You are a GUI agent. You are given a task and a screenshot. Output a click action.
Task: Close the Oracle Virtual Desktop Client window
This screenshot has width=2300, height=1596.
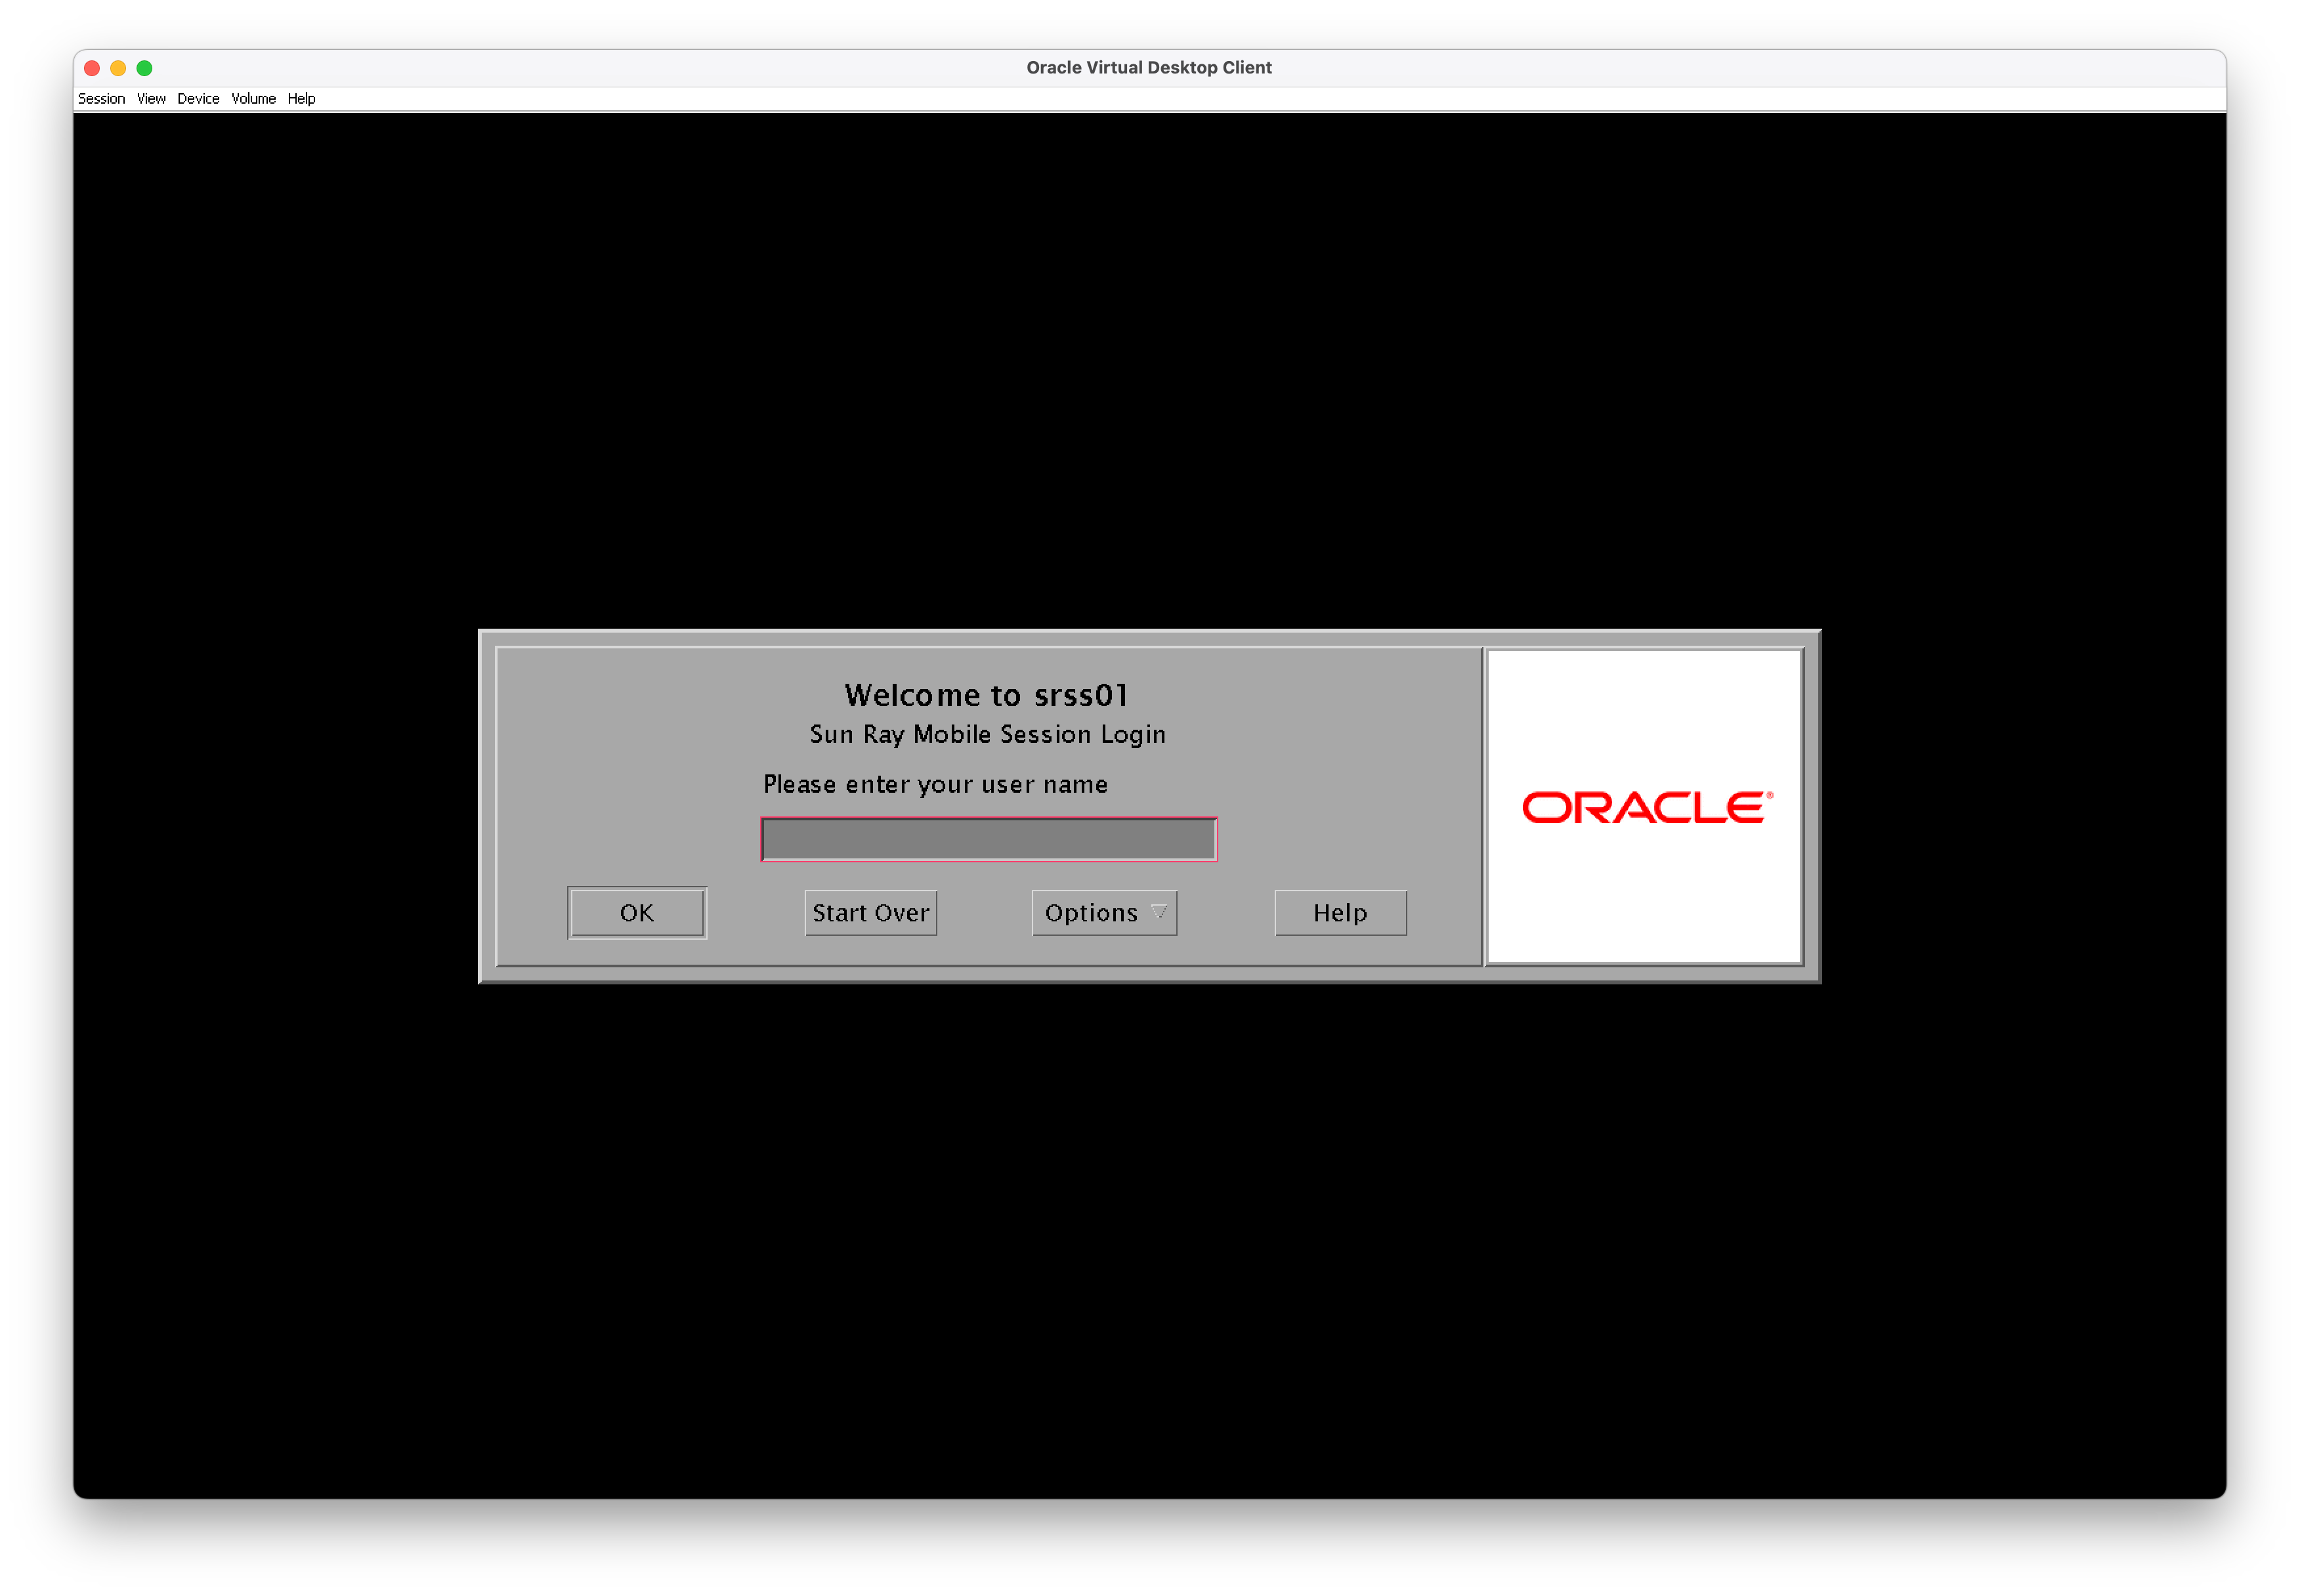tap(92, 68)
